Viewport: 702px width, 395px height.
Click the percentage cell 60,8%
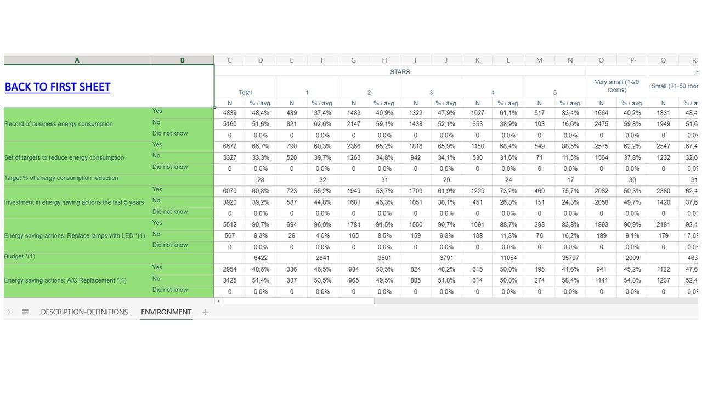261,191
